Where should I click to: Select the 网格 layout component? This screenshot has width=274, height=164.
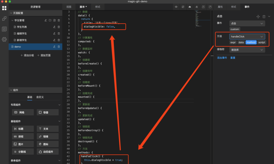(x=23, y=112)
